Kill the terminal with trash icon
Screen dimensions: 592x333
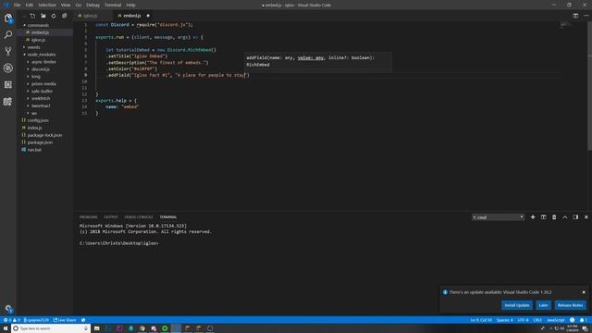554,217
